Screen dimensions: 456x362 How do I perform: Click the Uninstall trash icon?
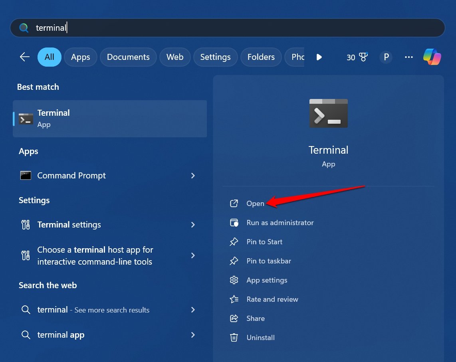(234, 338)
